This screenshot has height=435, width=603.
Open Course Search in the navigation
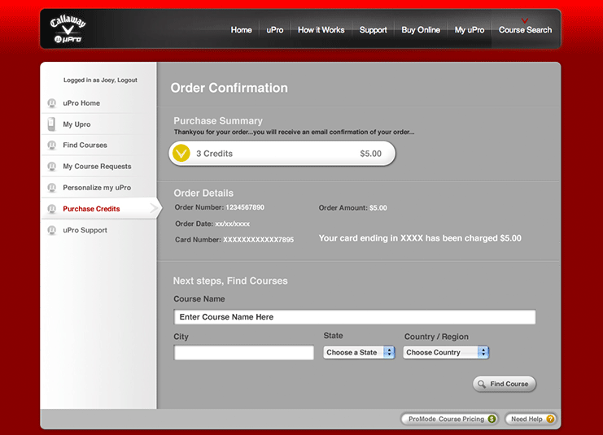point(526,30)
